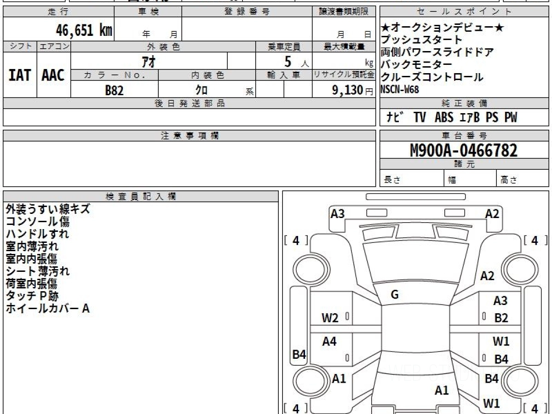Click the AAC air-conditioner value
Viewport: 552px width, 414px height.
coord(53,75)
